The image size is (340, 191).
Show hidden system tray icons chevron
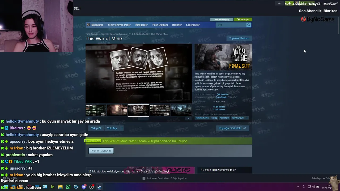298,187
